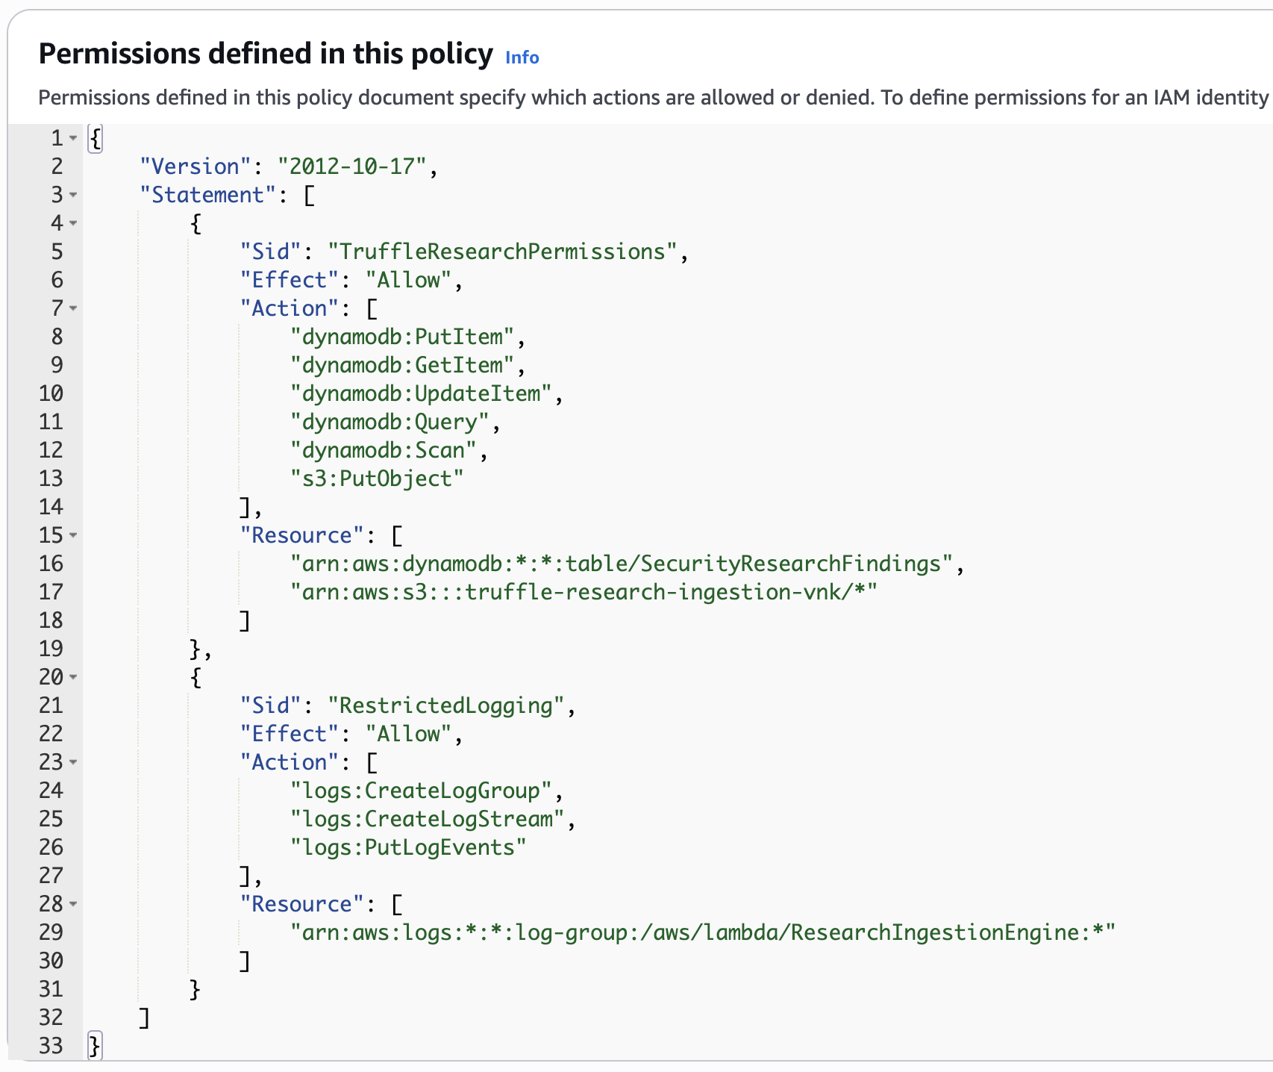Viewport: 1273px width, 1072px height.
Task: Collapse the Resource array on line 15
Action: click(72, 535)
